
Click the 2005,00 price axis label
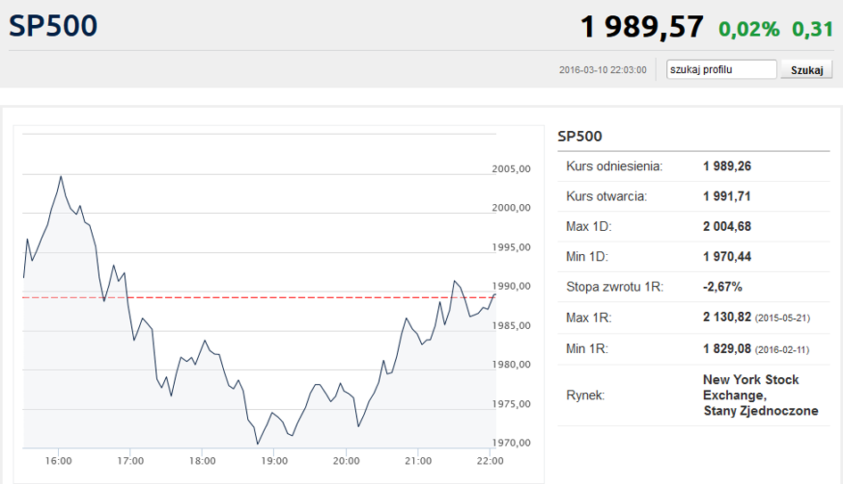[512, 168]
